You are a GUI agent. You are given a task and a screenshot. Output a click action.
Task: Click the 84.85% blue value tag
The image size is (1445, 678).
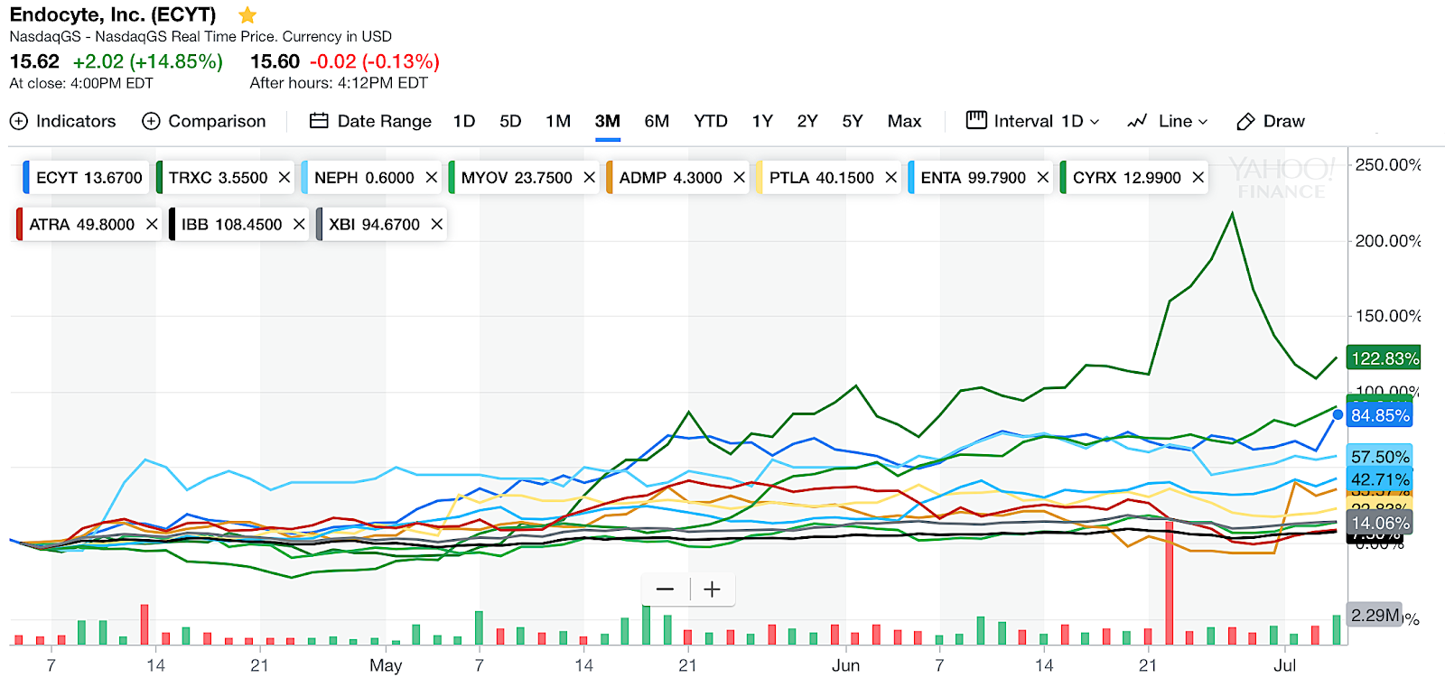click(x=1379, y=415)
